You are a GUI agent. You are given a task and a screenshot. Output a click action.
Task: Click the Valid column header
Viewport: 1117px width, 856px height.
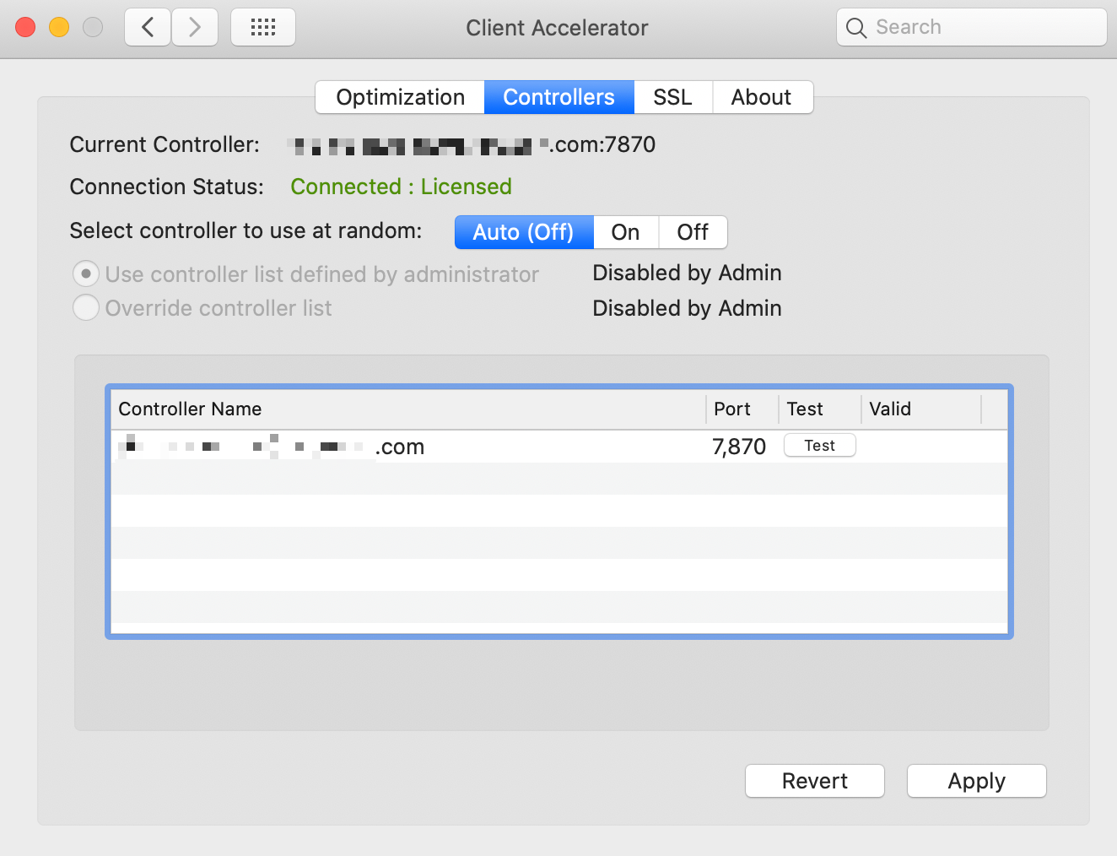point(921,409)
